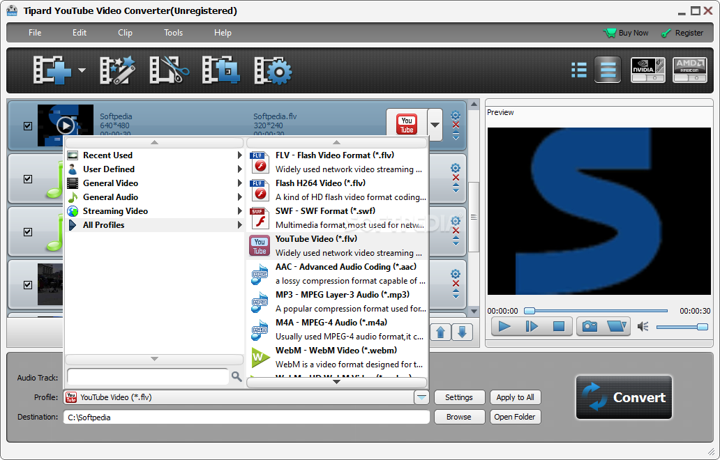
Task: Remove fourth file row with red X
Action: click(456, 284)
